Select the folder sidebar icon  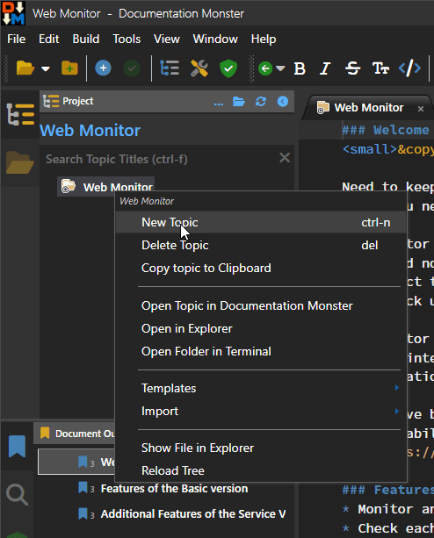(19, 162)
